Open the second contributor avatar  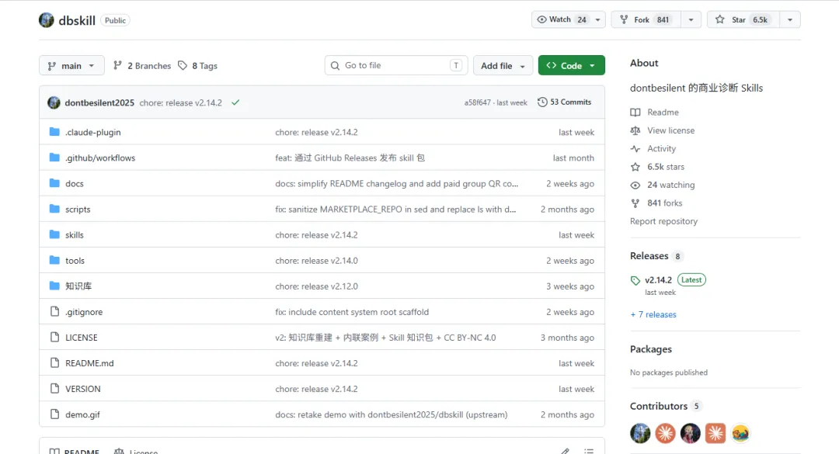point(665,433)
